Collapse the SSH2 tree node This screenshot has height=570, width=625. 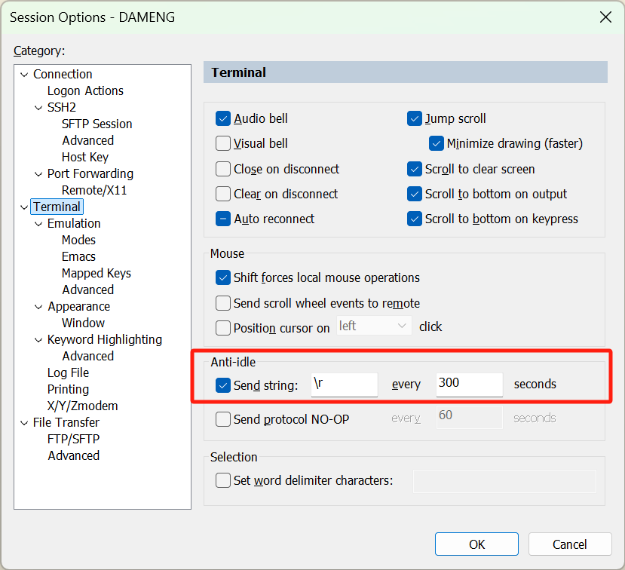click(38, 107)
